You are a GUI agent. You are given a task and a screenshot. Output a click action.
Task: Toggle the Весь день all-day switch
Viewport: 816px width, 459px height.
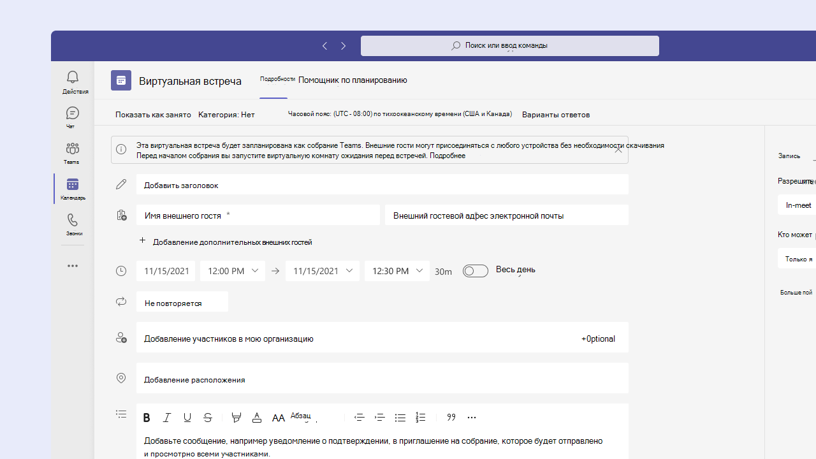click(476, 271)
